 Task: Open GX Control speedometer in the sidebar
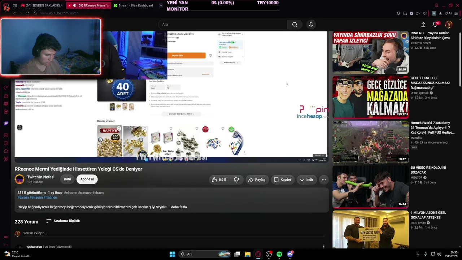6,88
